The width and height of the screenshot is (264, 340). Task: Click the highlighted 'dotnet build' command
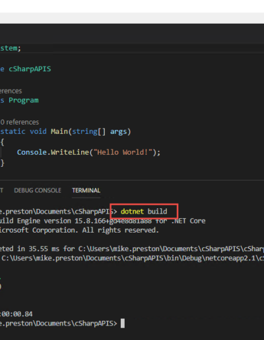pyautogui.click(x=144, y=212)
